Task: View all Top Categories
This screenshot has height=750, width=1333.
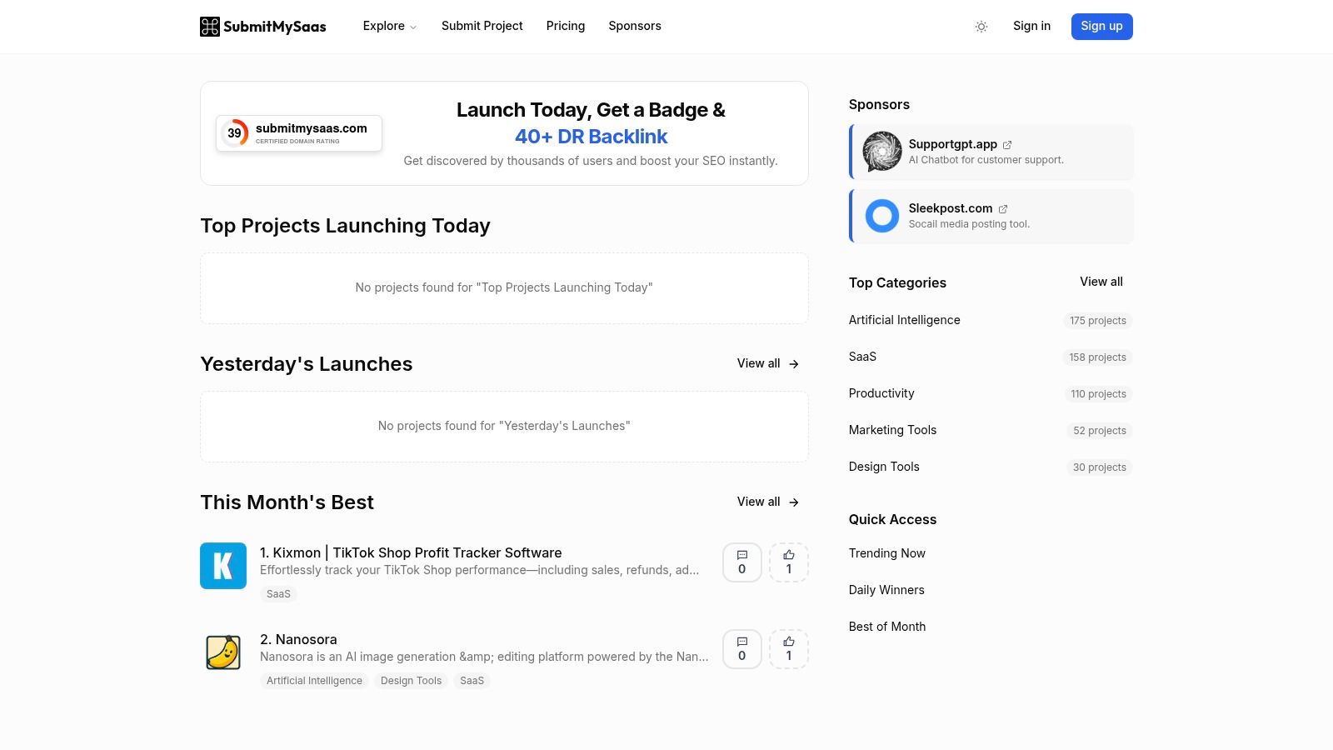Action: click(1101, 282)
